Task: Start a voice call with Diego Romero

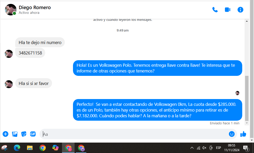Action: pyautogui.click(x=215, y=10)
